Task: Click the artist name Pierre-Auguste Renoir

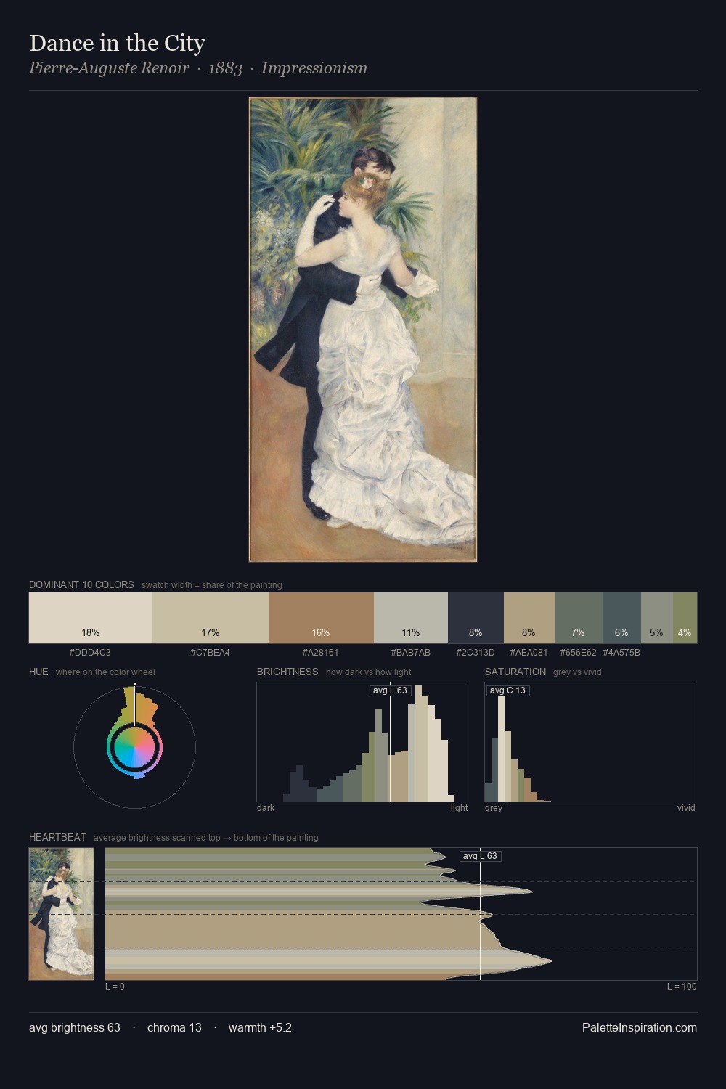Action: (x=109, y=68)
